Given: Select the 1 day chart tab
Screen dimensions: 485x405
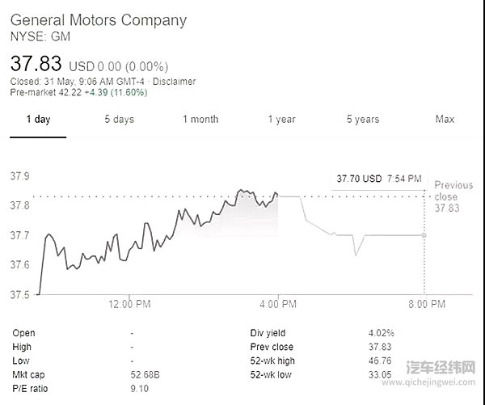Looking at the screenshot, I should (x=38, y=120).
